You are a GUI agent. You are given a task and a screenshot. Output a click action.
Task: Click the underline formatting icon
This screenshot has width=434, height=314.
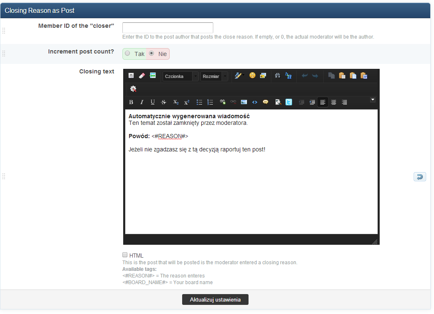(x=153, y=102)
